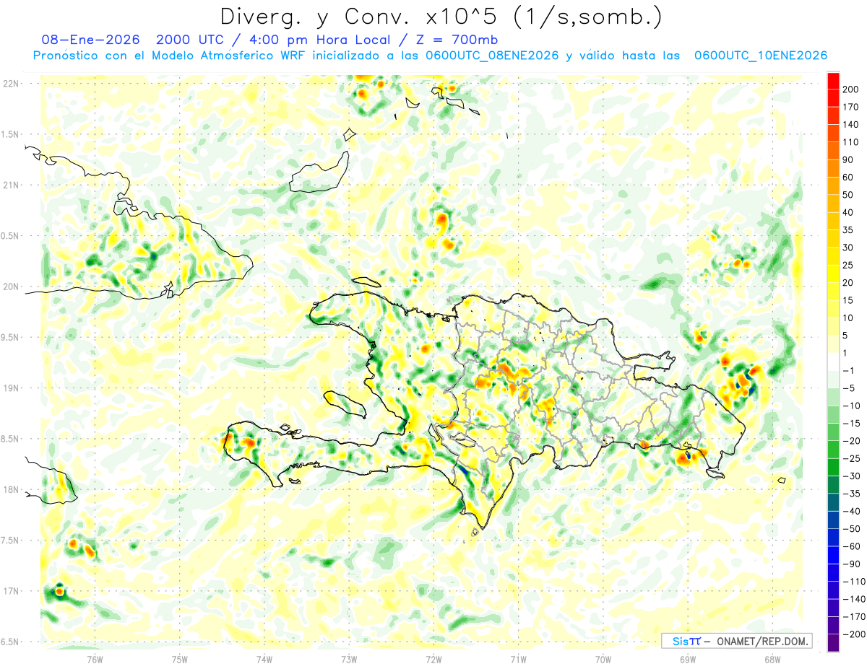Click the positive '140' color scale label

852,124
